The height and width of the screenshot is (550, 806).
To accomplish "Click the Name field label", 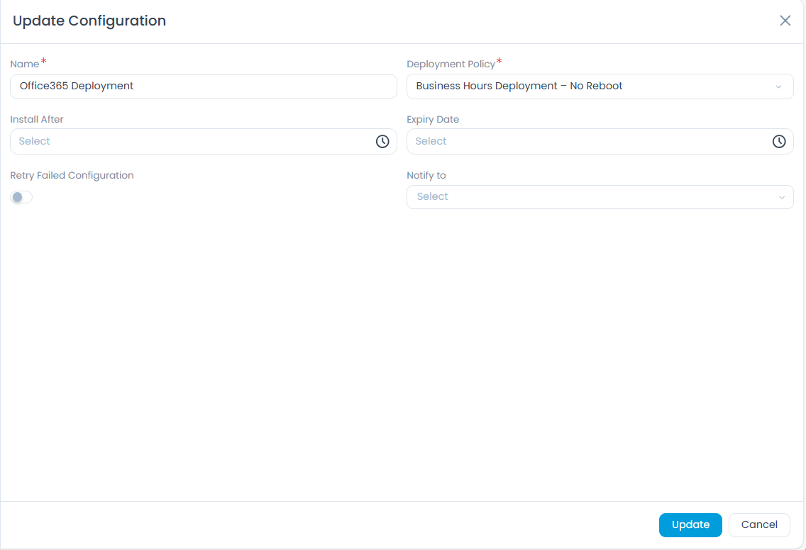I will (25, 64).
